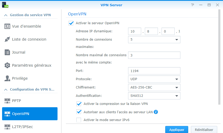Open Liste de connexion page
This screenshot has height=133, width=223.
tap(30, 39)
